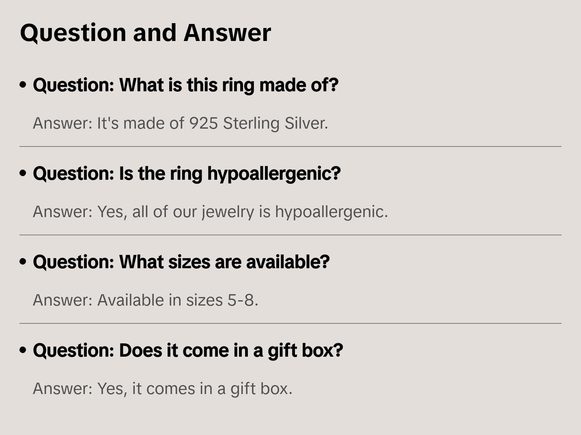Select the answer saying all jewelry is hypoallergenic
Viewport: 581px width, 435px height.
tap(210, 211)
